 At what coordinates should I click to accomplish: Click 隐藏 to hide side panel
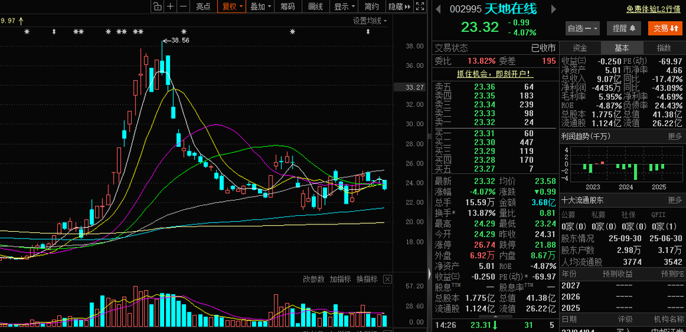(x=399, y=6)
